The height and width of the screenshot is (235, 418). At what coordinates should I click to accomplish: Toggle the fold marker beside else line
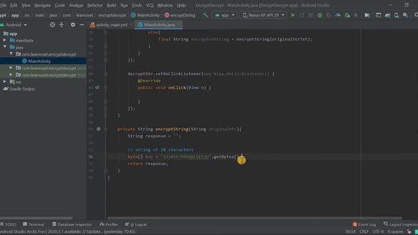[106, 33]
